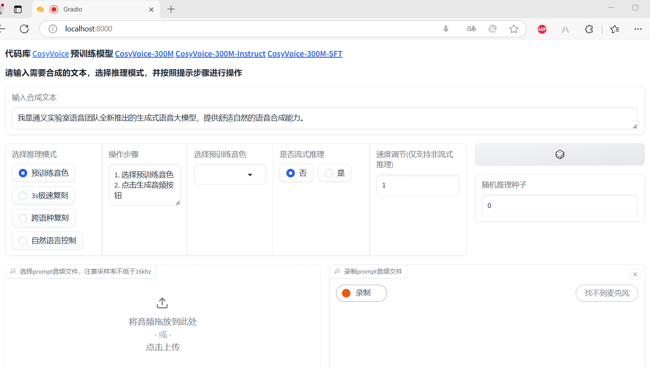Click the 操作步骤 instructions text box
650x367 pixels.
click(x=145, y=185)
